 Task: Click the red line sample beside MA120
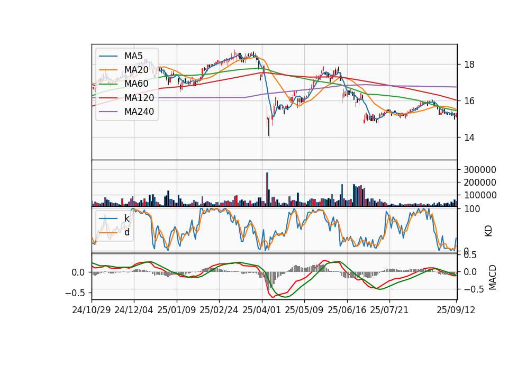[x=108, y=98]
